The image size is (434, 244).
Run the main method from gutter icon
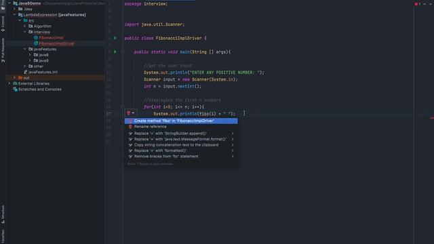click(115, 52)
